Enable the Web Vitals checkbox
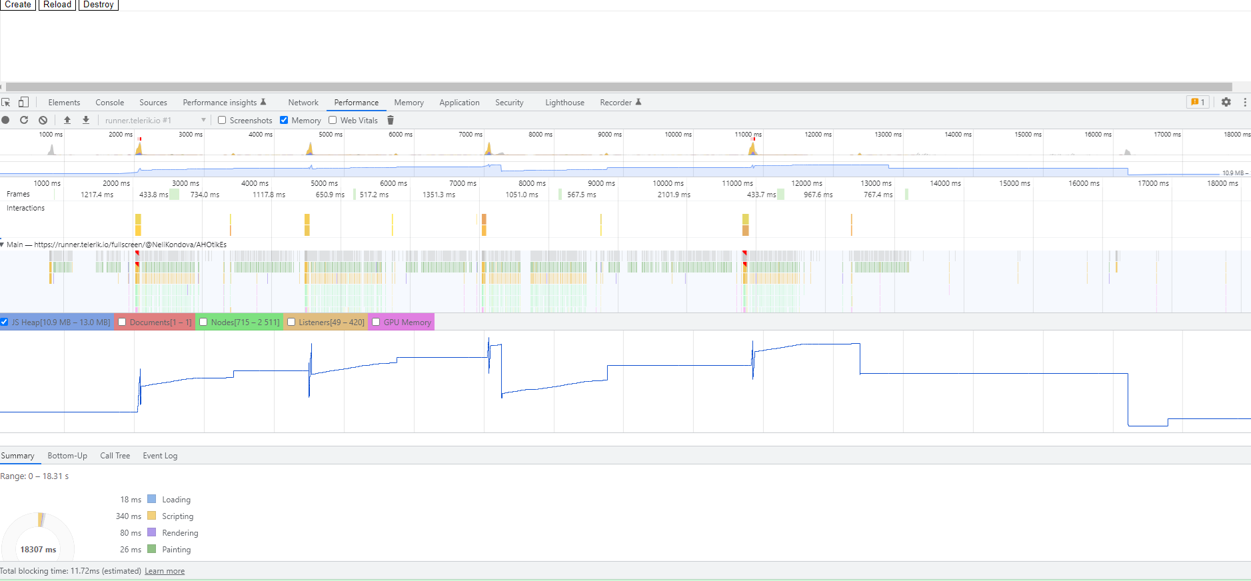This screenshot has width=1251, height=581. (x=333, y=120)
